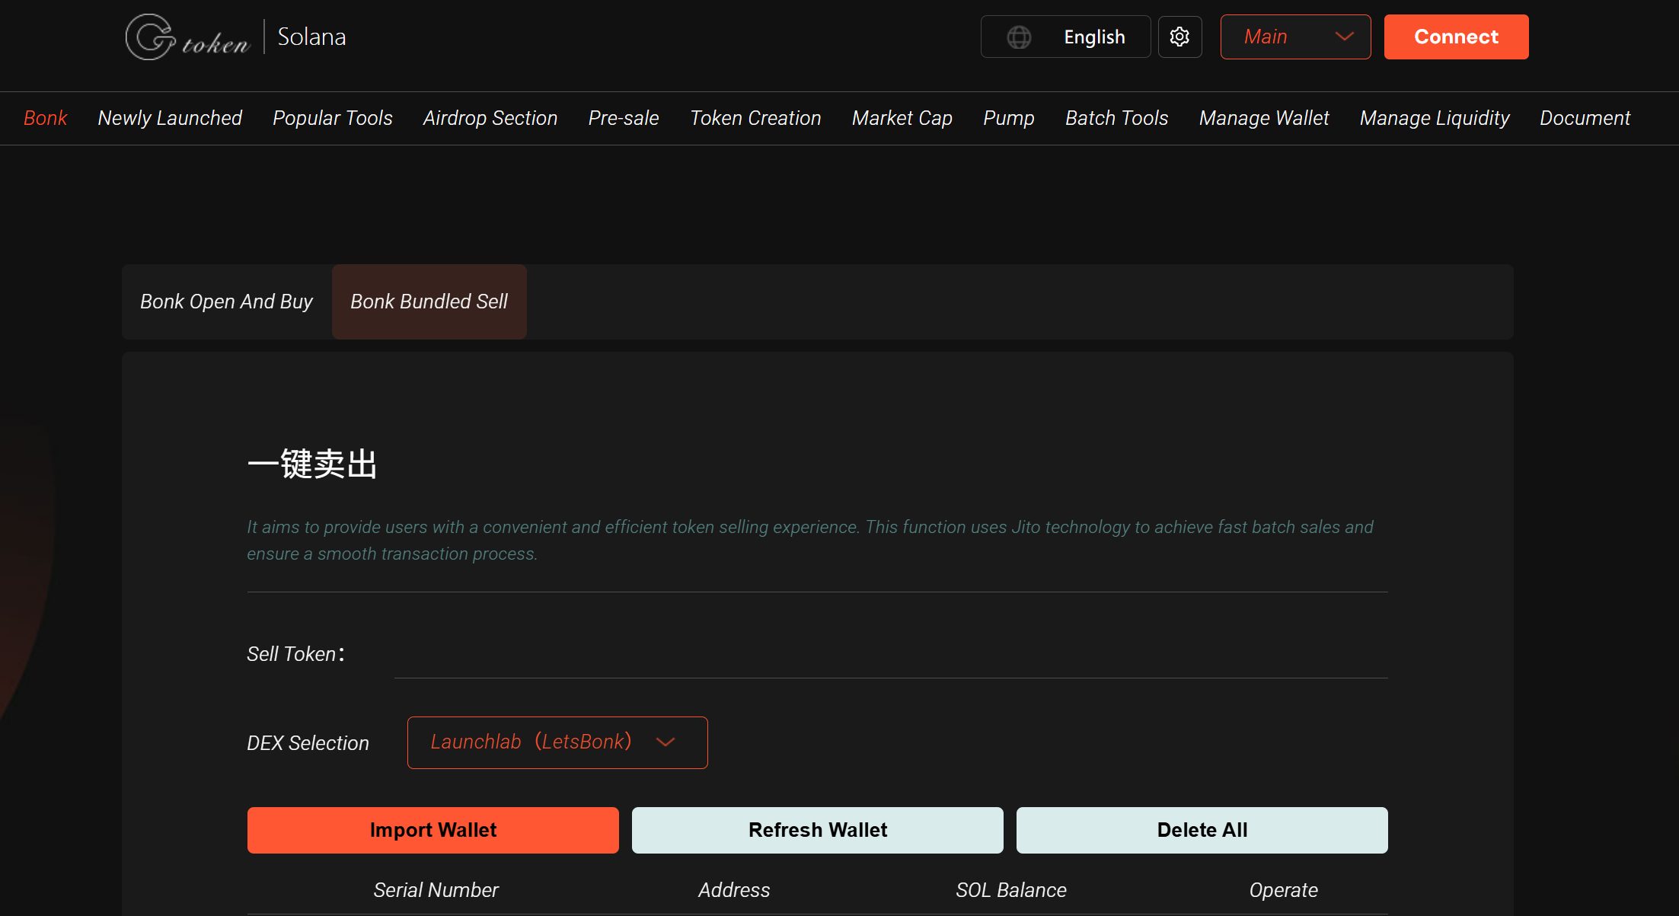Open the globe language icon

coord(1019,37)
